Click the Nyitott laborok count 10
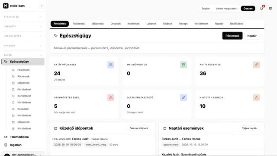277x156 pixels. (203, 106)
